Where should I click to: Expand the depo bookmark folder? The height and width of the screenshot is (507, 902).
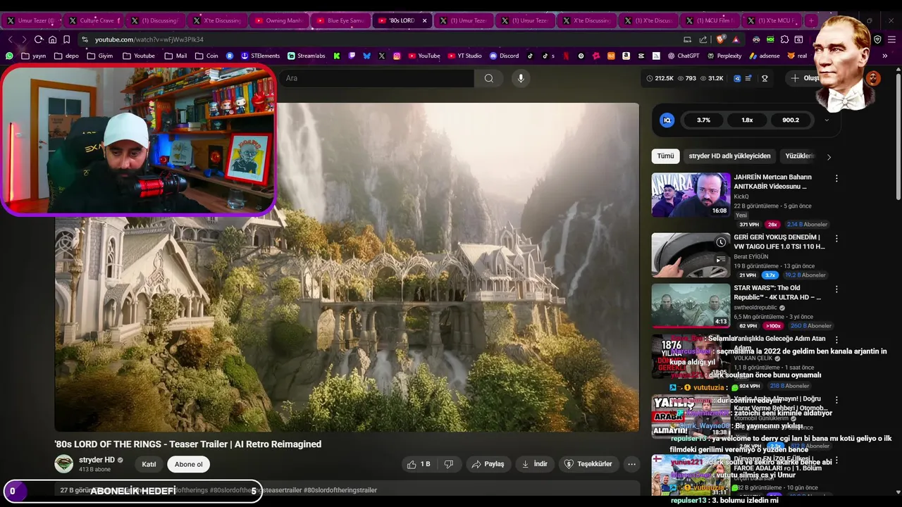tap(66, 56)
